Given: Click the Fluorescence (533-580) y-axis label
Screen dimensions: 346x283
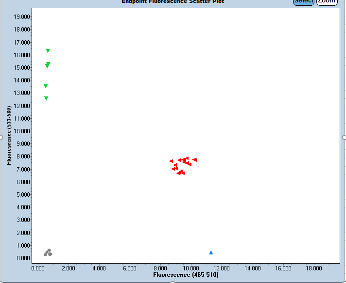Looking at the screenshot, I should [9, 136].
